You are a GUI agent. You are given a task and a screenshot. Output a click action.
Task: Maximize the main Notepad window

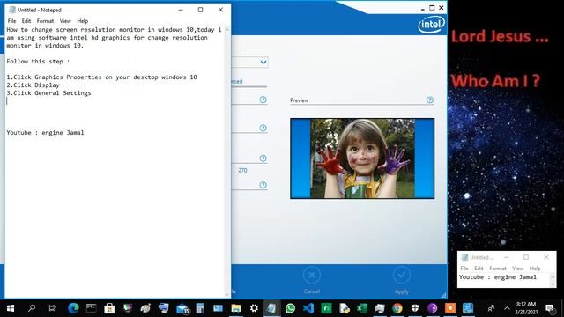click(x=200, y=10)
